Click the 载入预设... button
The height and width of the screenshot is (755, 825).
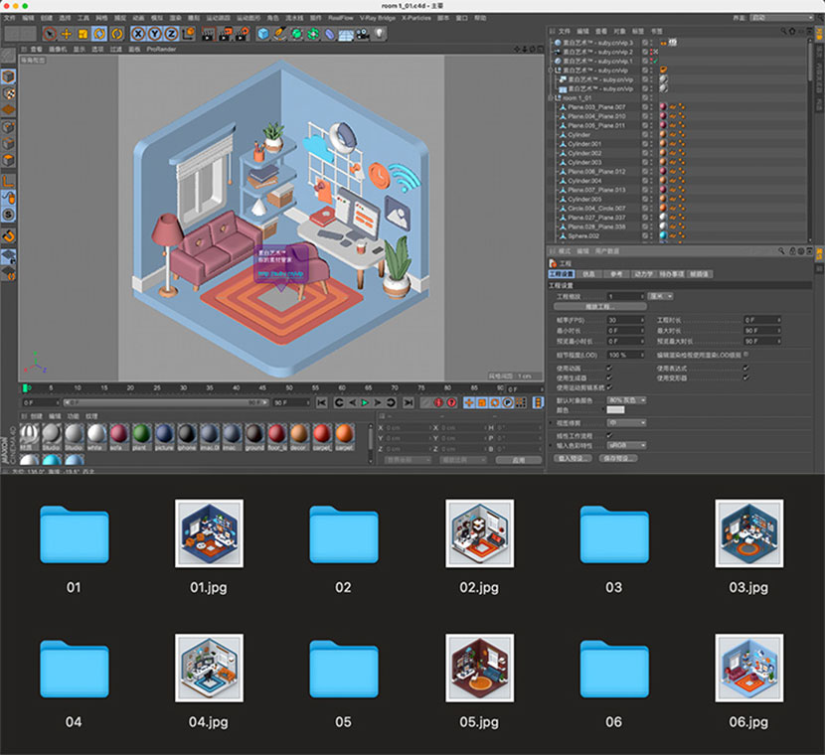click(572, 458)
